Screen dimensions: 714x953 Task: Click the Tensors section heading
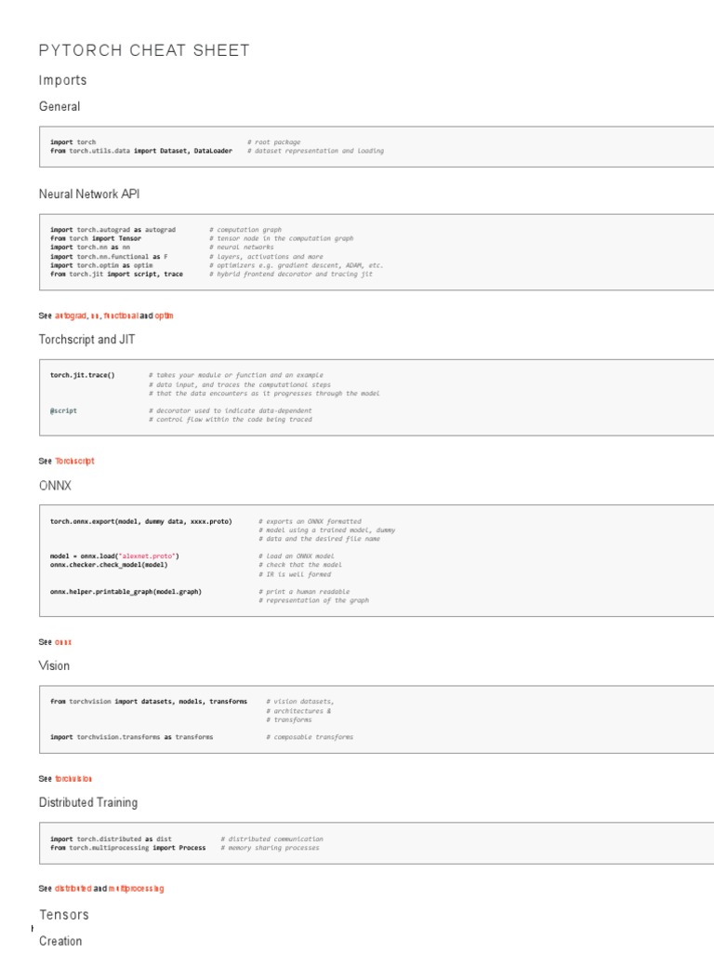coord(64,915)
